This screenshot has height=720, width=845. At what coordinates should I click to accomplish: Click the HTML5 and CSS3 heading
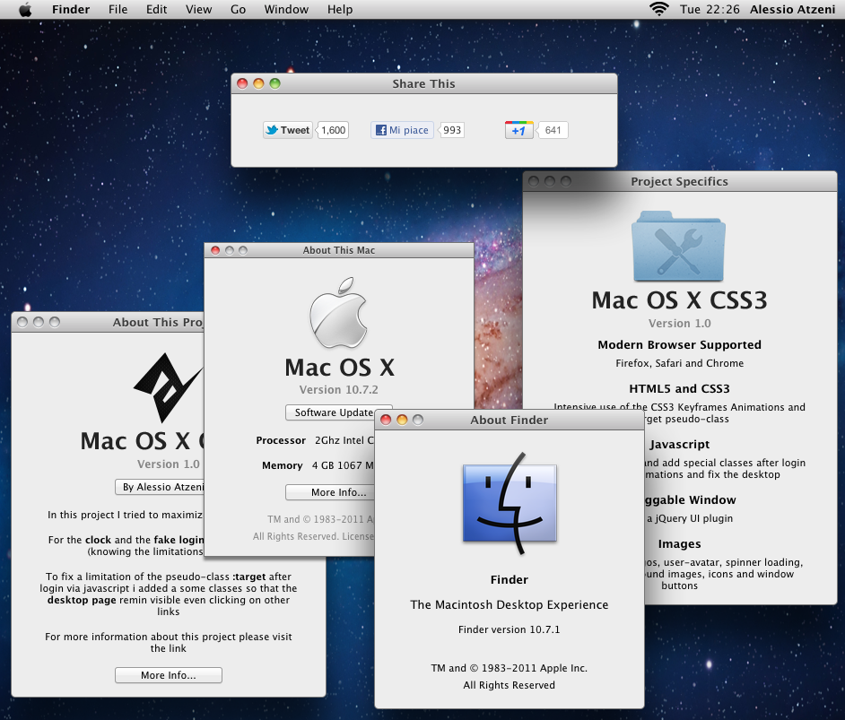pos(679,389)
